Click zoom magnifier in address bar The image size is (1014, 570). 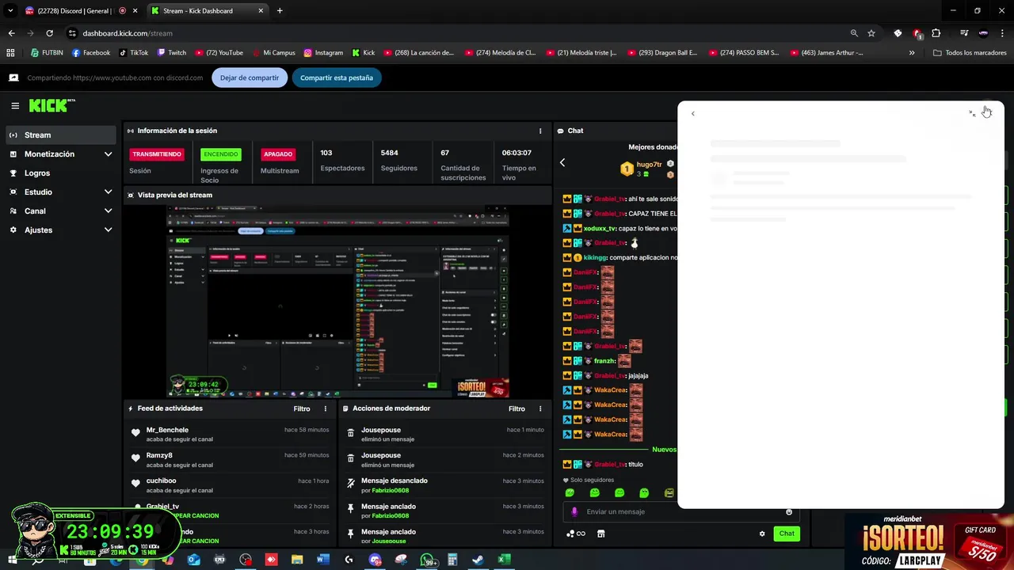pyautogui.click(x=854, y=33)
